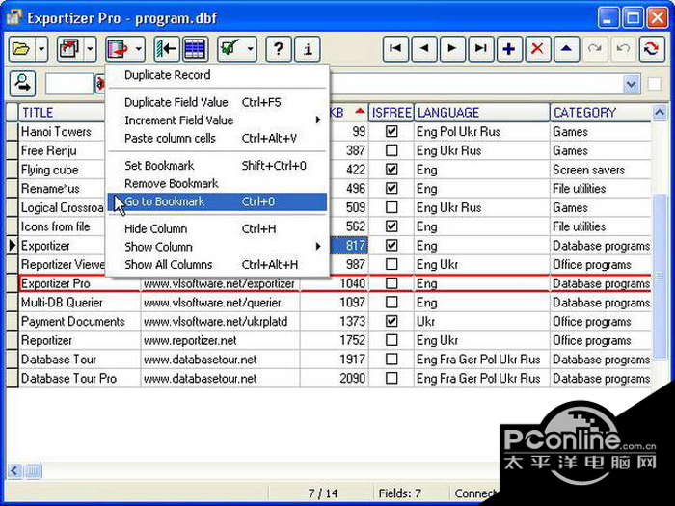This screenshot has height=506, width=675.
Task: Delete record using red X icon
Action: coord(537,48)
